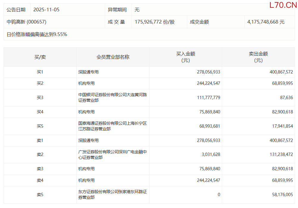Select the announcement date 2025-11-05

[46, 10]
